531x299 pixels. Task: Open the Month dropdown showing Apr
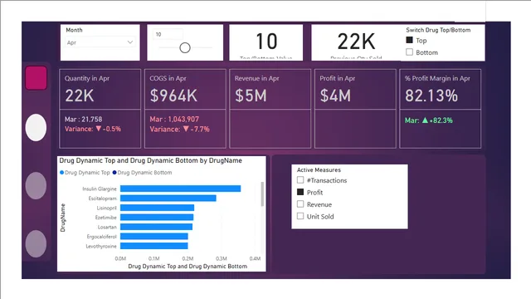[x=100, y=42]
